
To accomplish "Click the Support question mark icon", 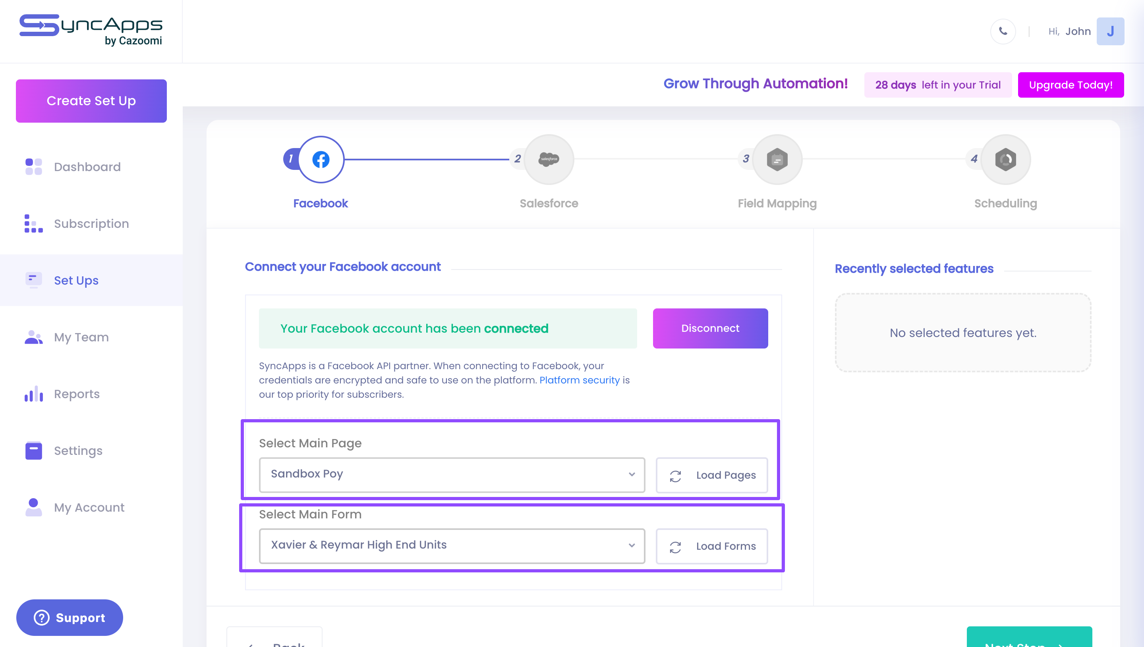I will [41, 618].
